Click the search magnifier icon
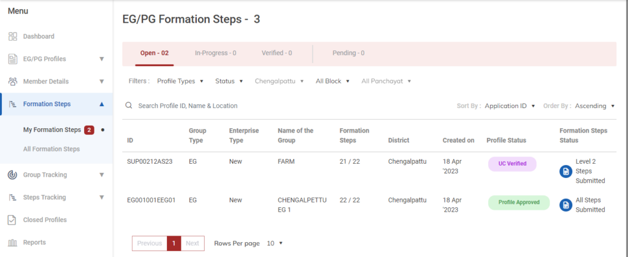 click(x=129, y=105)
